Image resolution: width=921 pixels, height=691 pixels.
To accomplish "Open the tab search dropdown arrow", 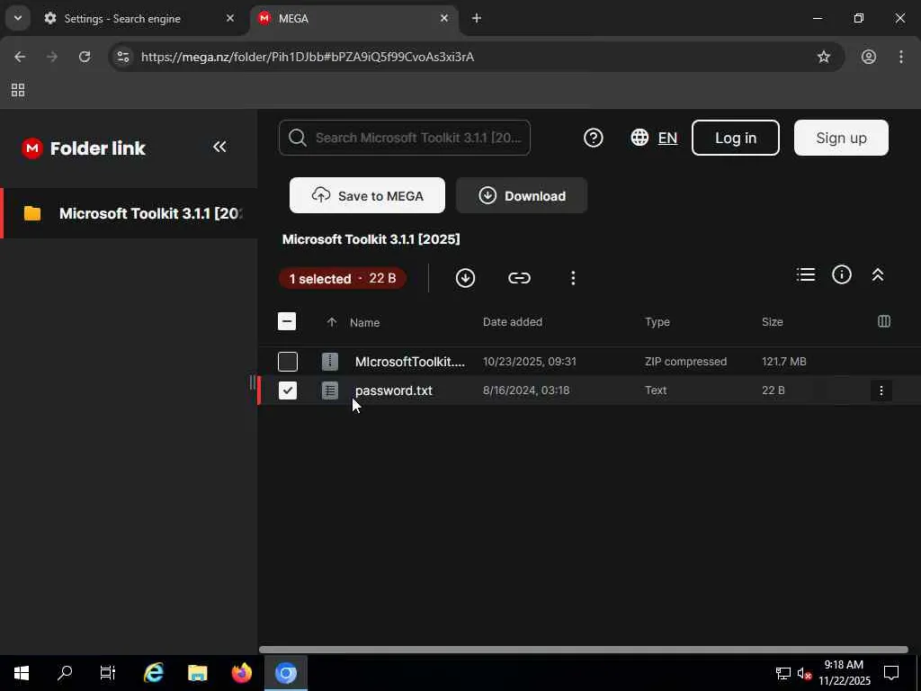I will click(x=18, y=18).
